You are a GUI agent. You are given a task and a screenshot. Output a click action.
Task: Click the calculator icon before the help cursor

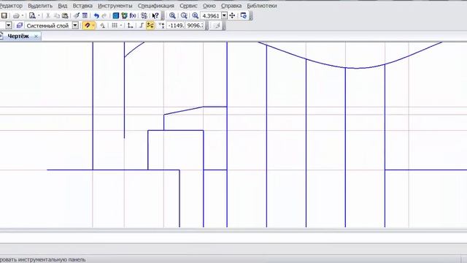coord(144,16)
